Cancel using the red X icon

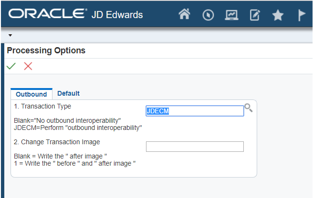click(28, 66)
